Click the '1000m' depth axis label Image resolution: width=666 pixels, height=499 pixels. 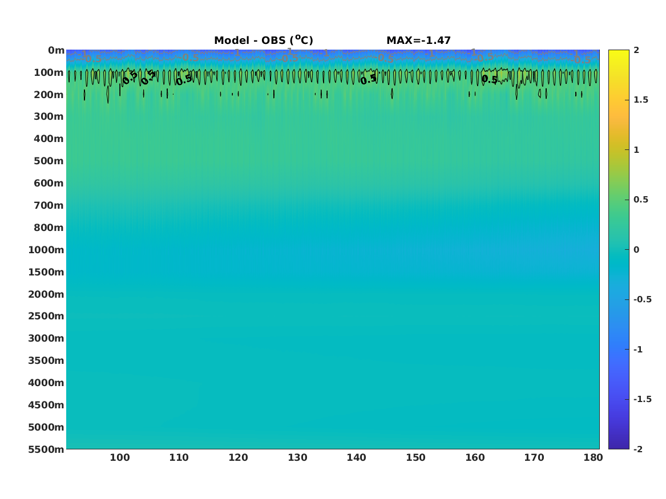tap(46, 250)
